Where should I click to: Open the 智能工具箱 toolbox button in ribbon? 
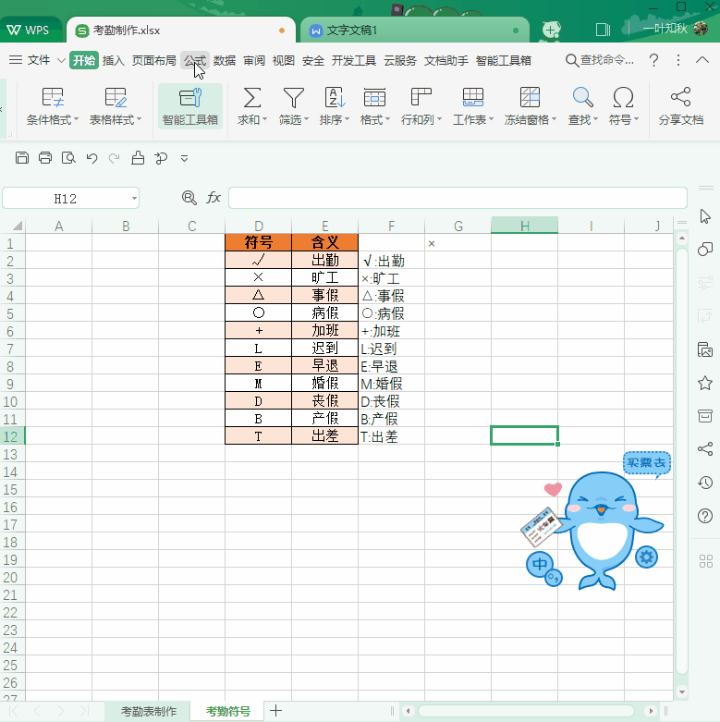coord(190,107)
